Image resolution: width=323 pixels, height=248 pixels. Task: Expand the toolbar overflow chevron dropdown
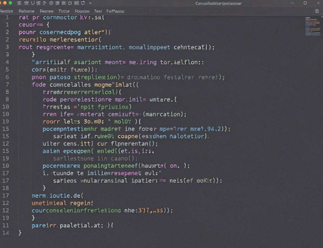coord(90,3)
